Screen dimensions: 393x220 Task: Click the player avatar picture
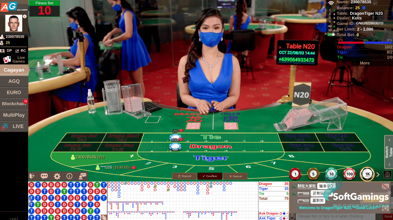(x=14, y=23)
